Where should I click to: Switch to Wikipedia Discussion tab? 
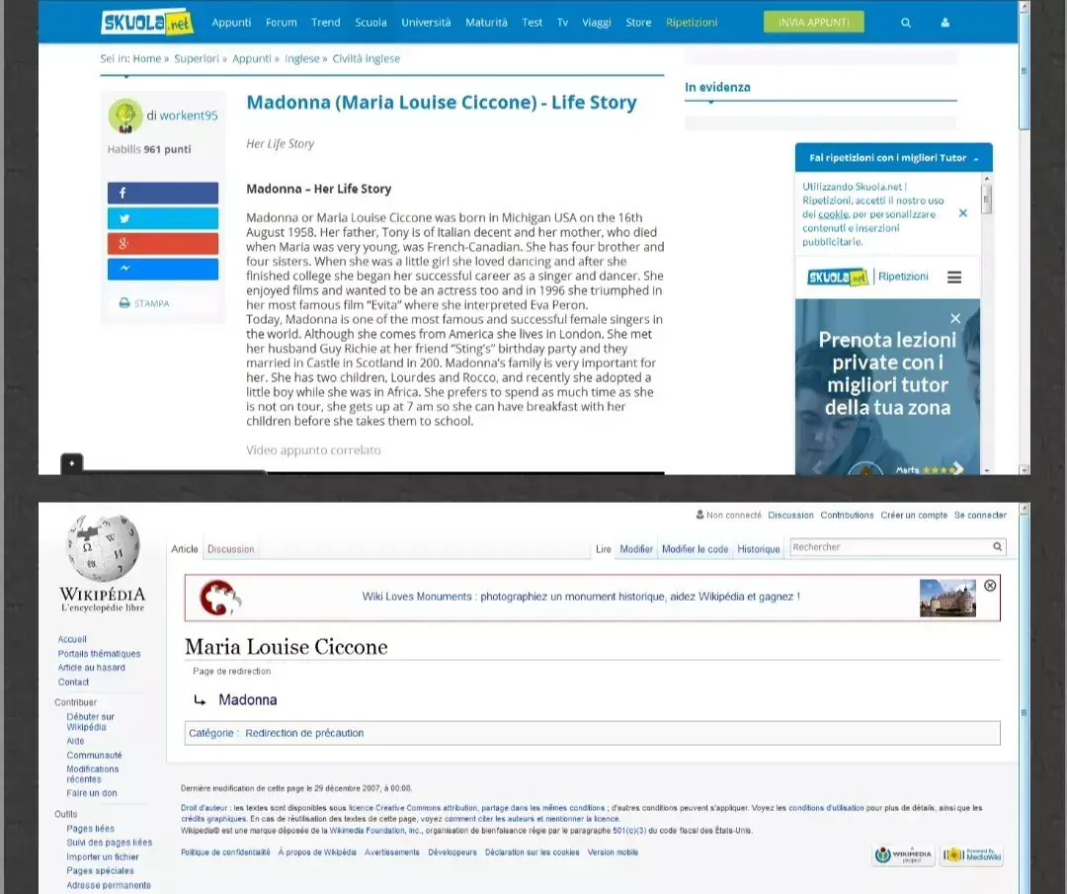(230, 549)
